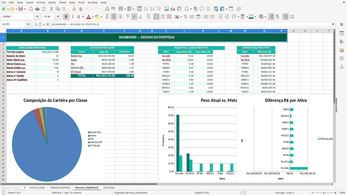Screen dimensions: 347x195
Task: Adjust the zoom slider handle
Action: tap(324, 193)
